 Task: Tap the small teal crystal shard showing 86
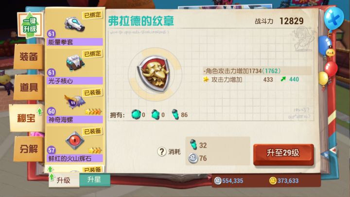[x=175, y=114]
